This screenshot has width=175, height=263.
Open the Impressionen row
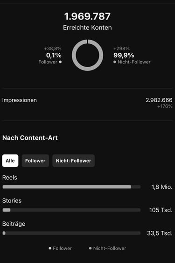pos(87,103)
